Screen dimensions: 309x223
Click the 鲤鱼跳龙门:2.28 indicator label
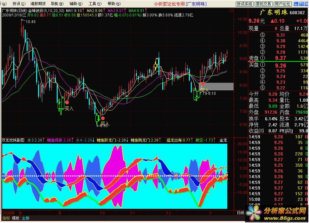[146, 140]
